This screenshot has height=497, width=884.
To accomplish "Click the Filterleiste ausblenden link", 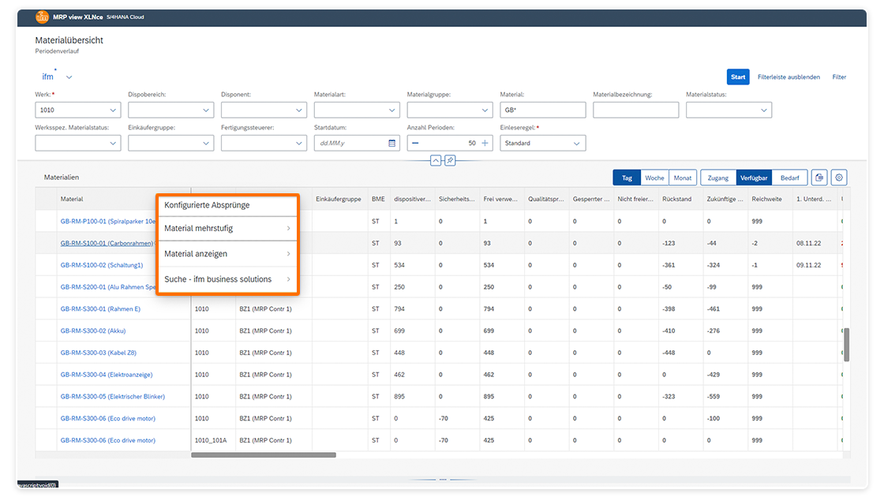I will pyautogui.click(x=788, y=77).
